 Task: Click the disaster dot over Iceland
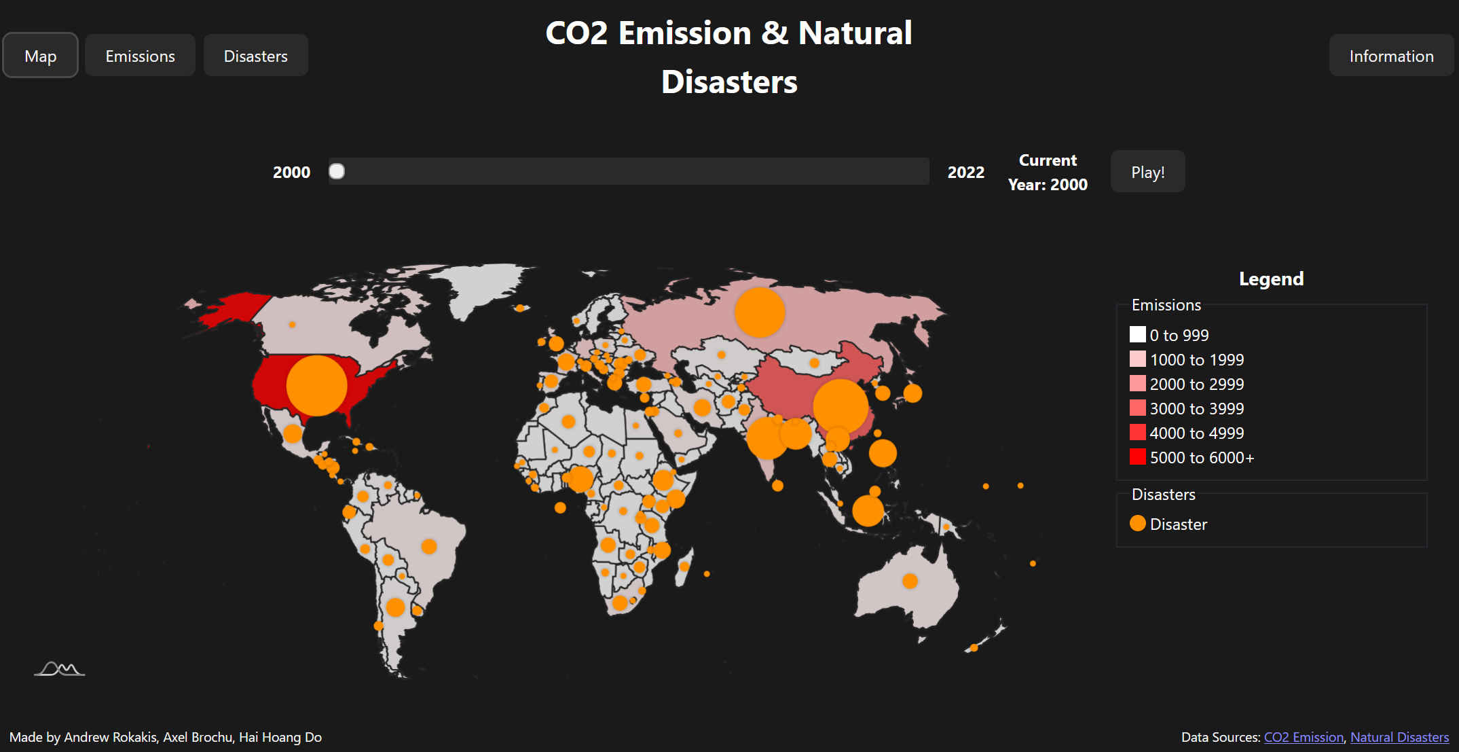point(520,308)
